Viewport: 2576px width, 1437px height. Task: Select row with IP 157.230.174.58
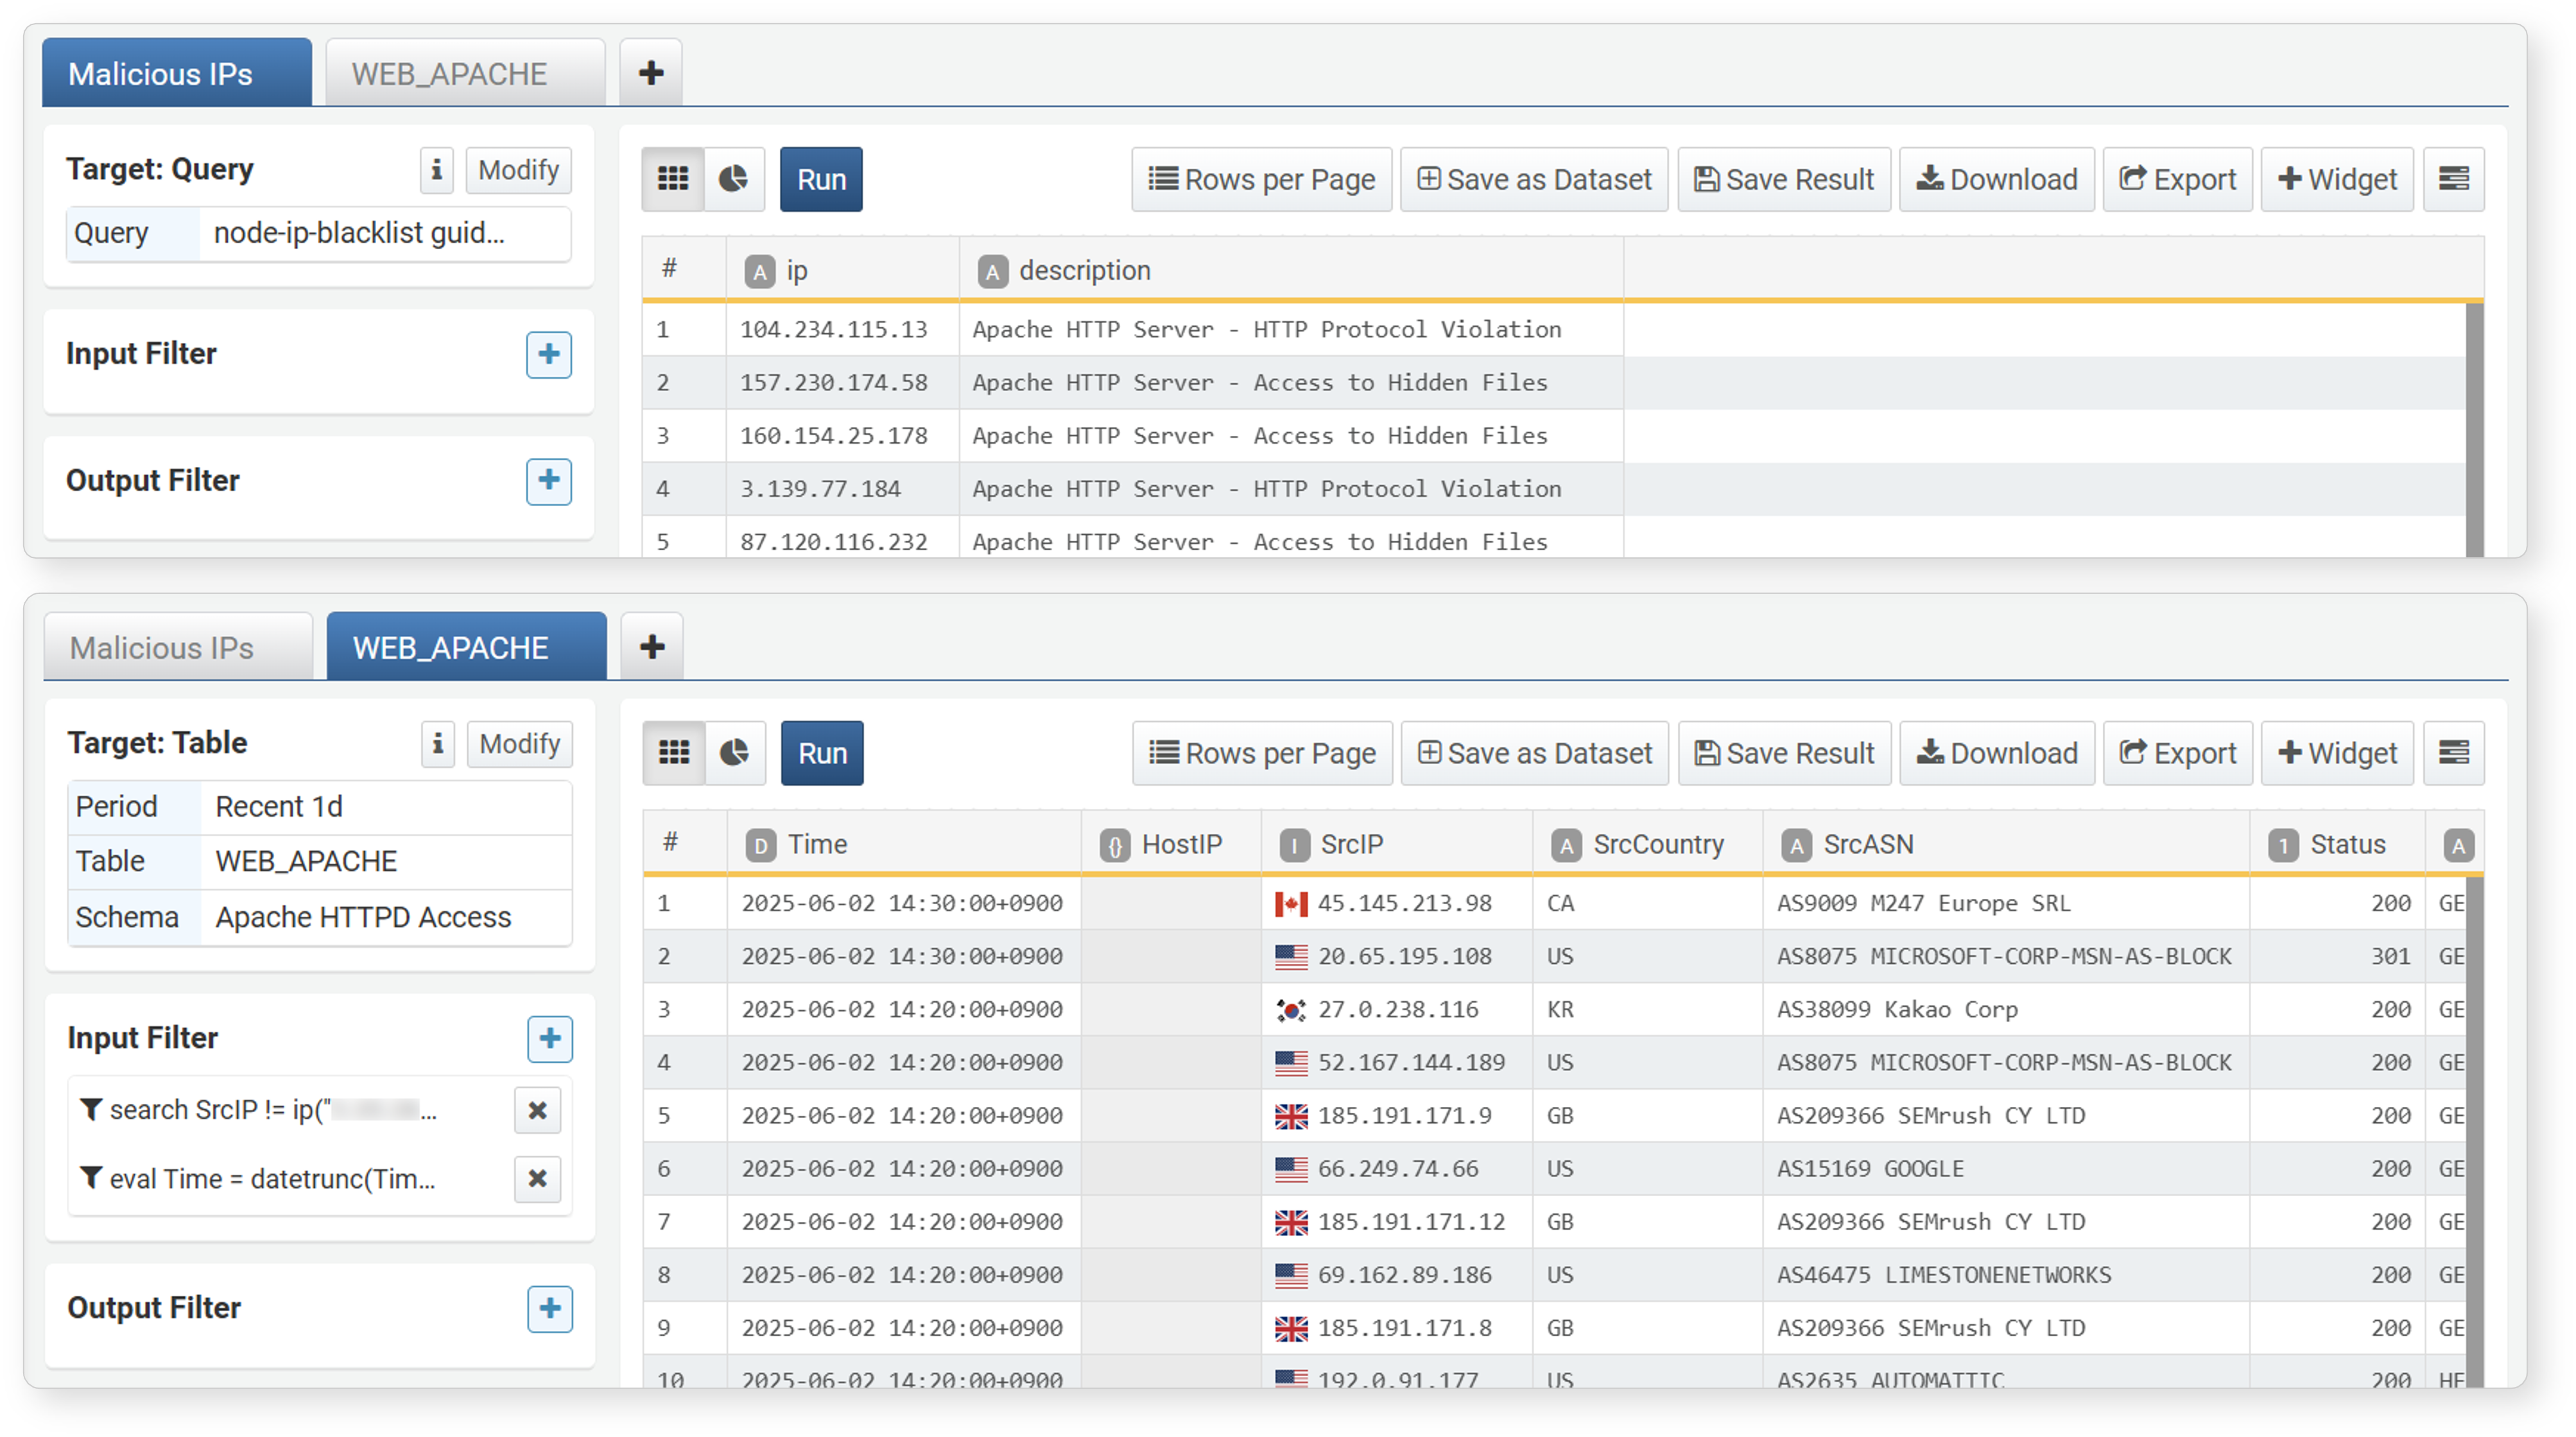click(1555, 383)
